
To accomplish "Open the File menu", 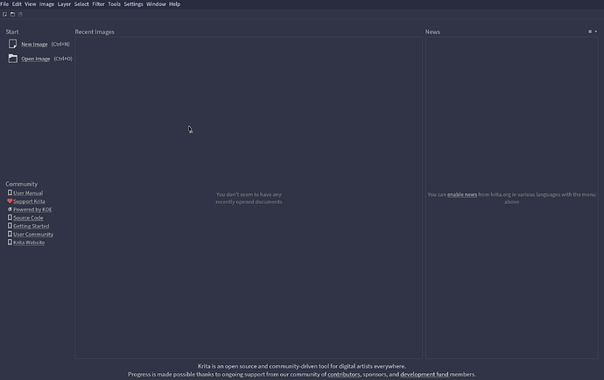I will tap(5, 4).
